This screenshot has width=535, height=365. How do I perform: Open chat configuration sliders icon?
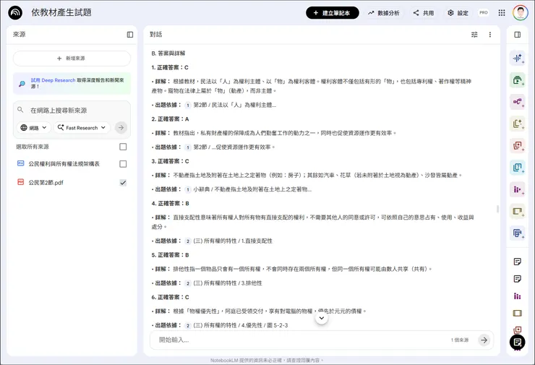pyautogui.click(x=474, y=35)
